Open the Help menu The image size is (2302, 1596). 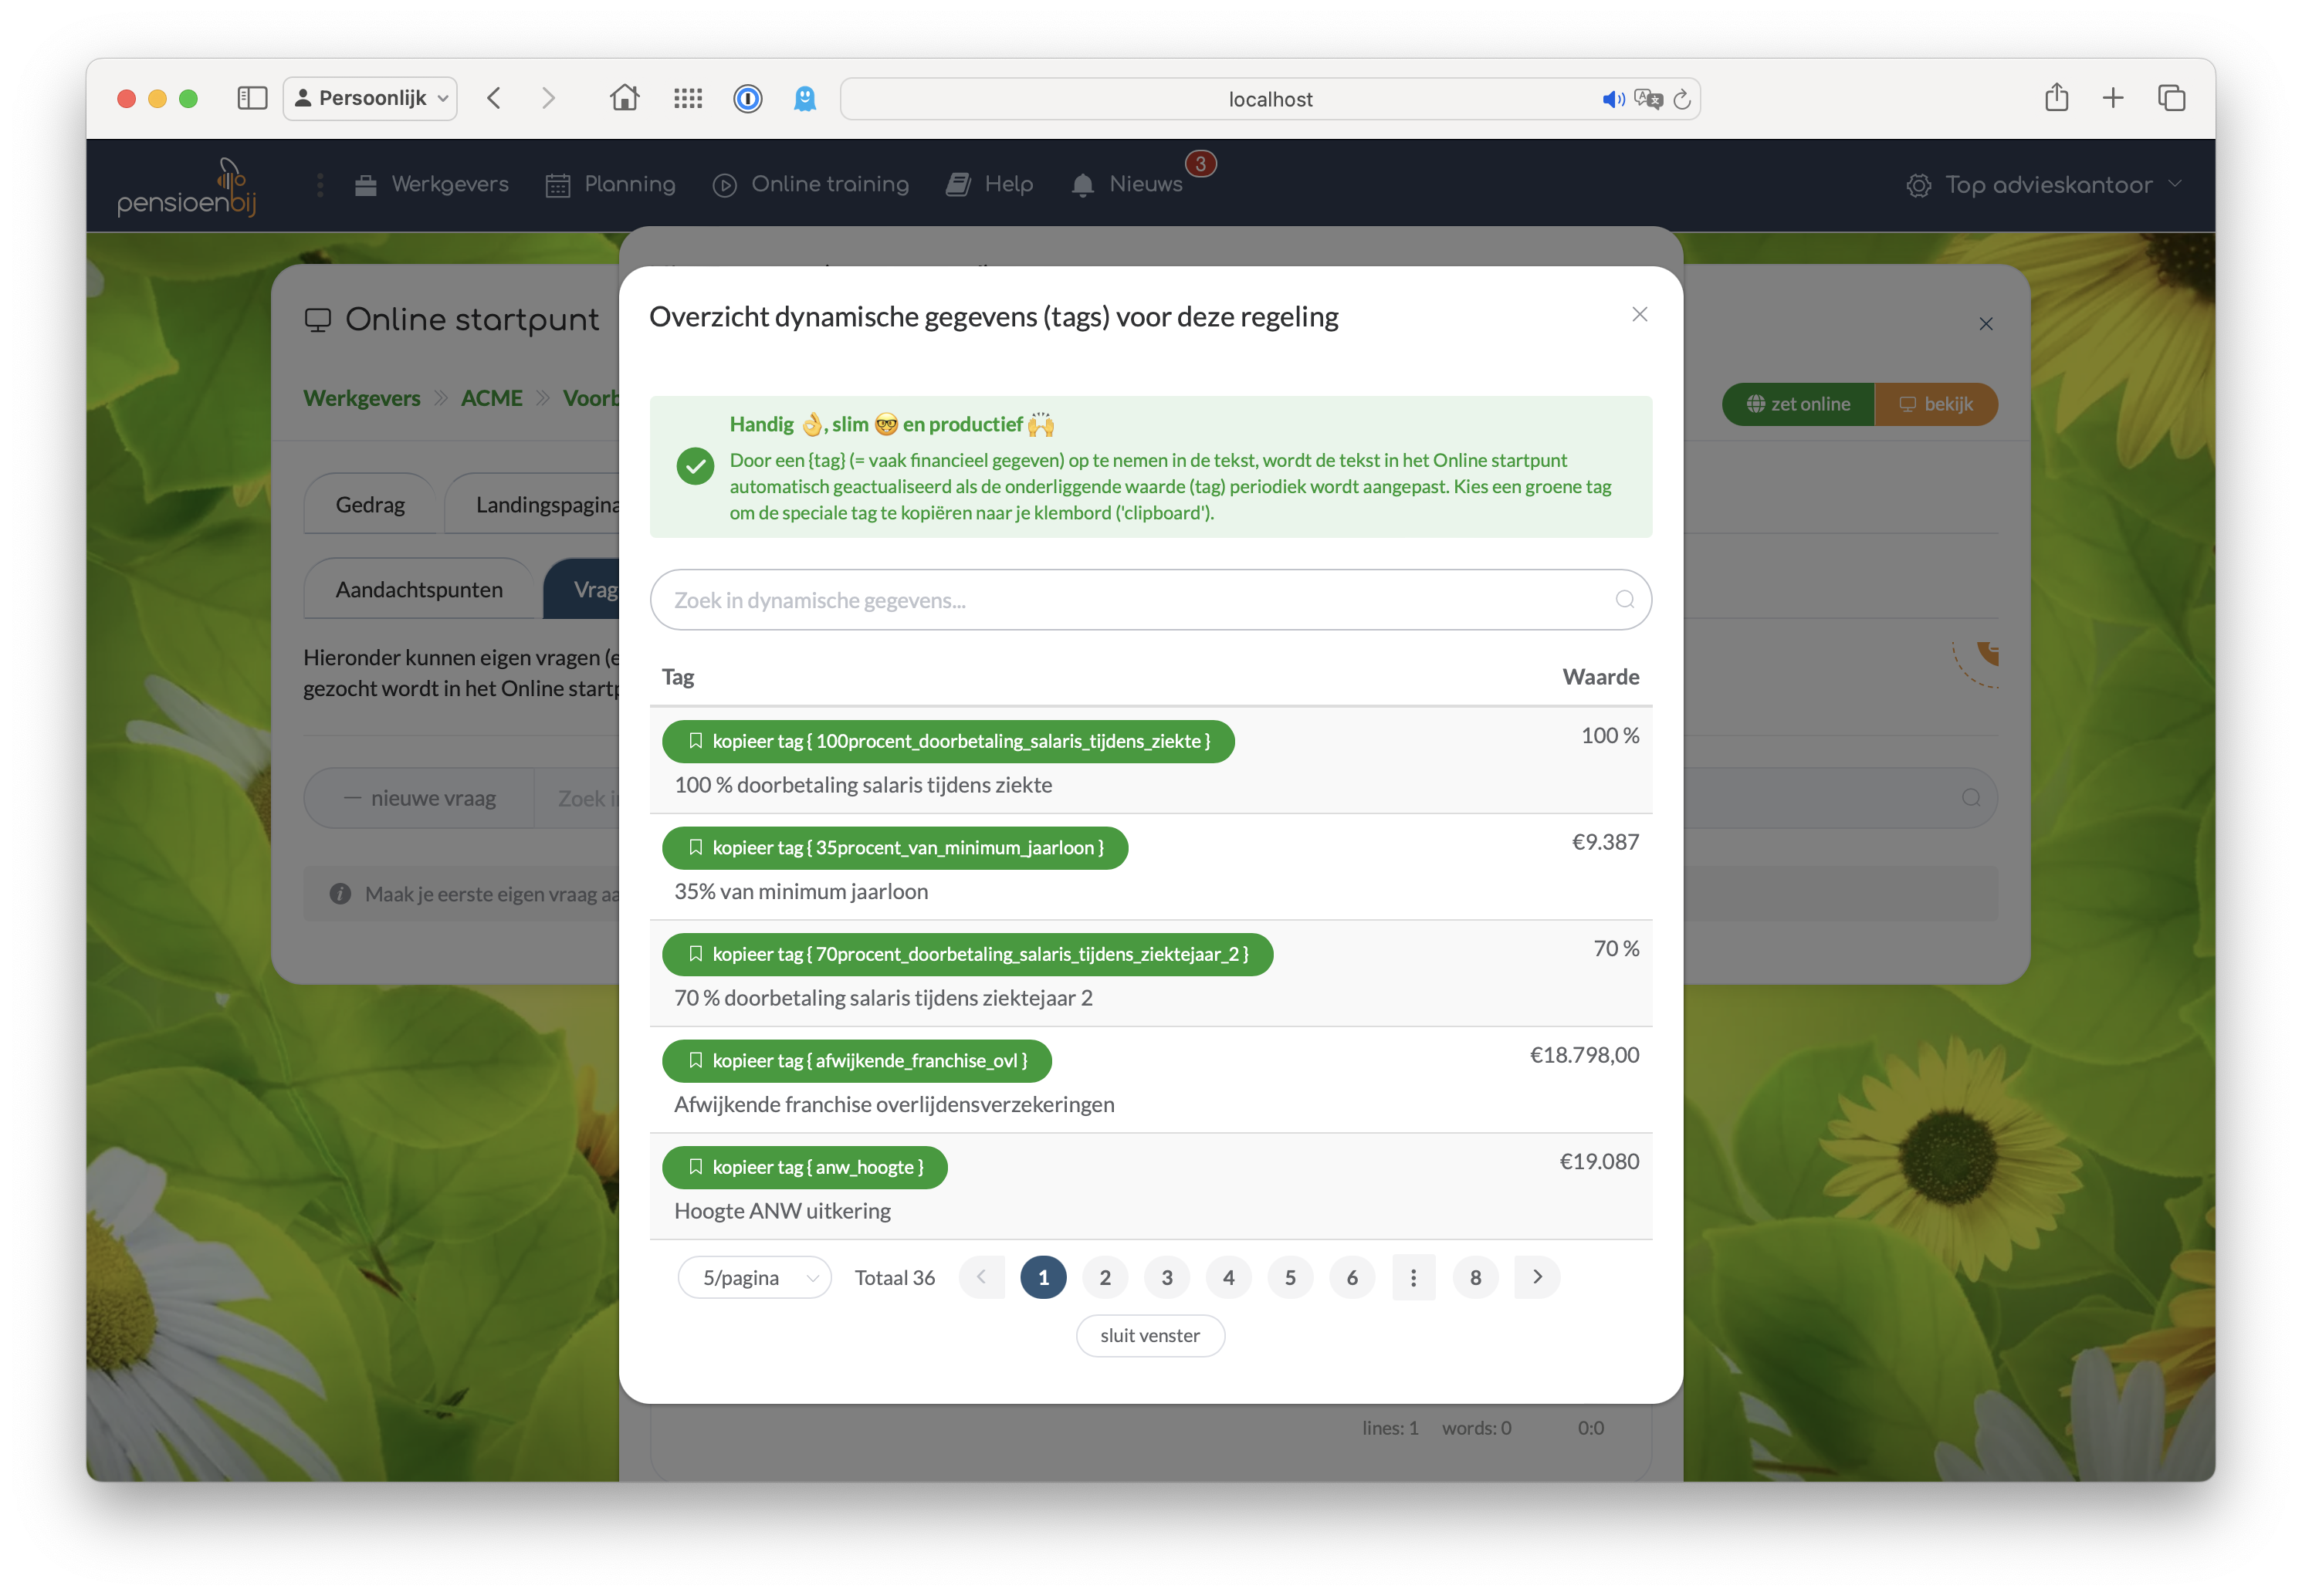click(x=990, y=184)
